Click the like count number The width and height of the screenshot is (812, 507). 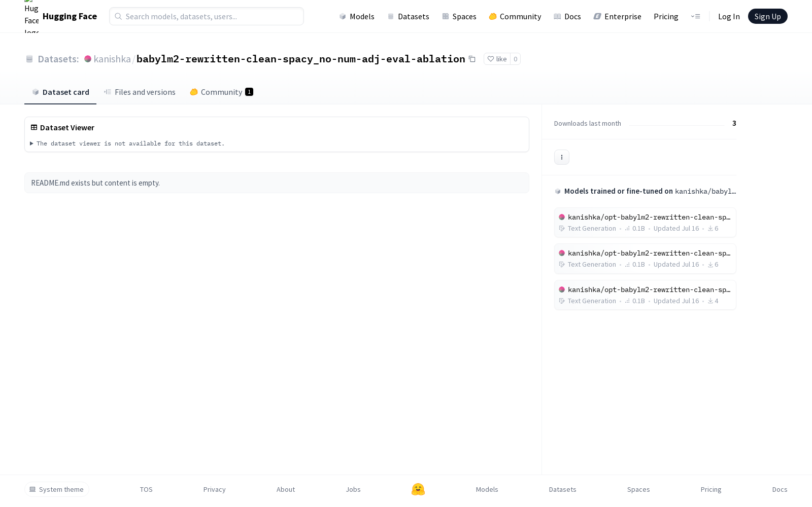pos(516,59)
